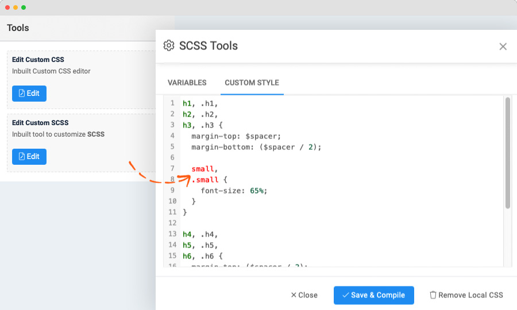Click line number 12 in the gutter
This screenshot has width=517, height=310.
172,223
